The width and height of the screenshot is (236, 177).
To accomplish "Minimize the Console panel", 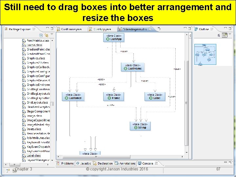I will pos(226,162).
